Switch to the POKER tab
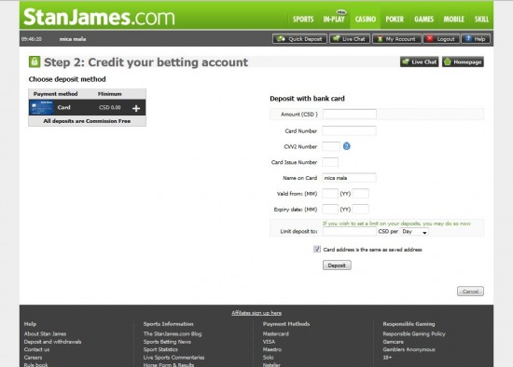 pos(395,20)
